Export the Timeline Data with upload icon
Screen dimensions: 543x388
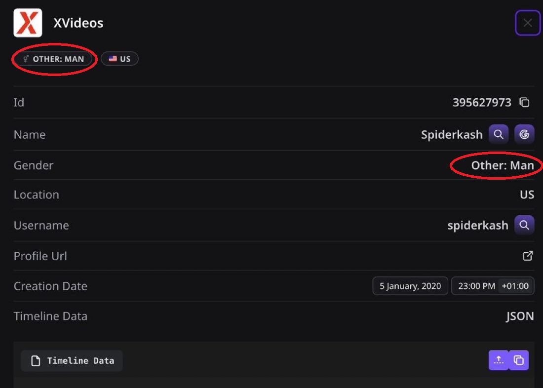[x=499, y=360]
